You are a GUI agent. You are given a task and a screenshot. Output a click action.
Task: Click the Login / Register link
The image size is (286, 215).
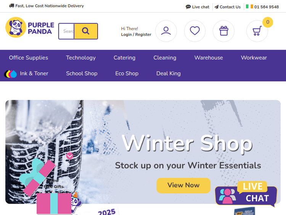coord(136,34)
